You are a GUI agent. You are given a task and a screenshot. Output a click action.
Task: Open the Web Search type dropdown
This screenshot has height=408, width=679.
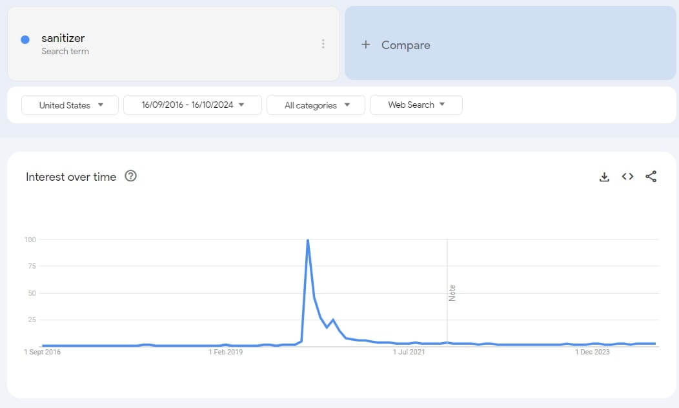[416, 105]
